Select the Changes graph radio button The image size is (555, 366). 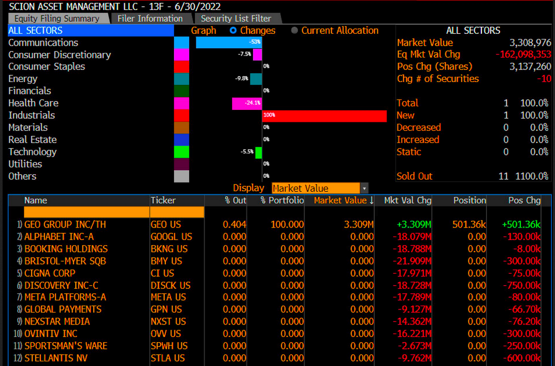coord(233,31)
